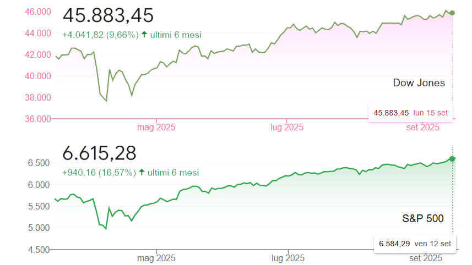
Task: Select the Dow Jones price 45.883,45 headline
Action: [x=108, y=16]
